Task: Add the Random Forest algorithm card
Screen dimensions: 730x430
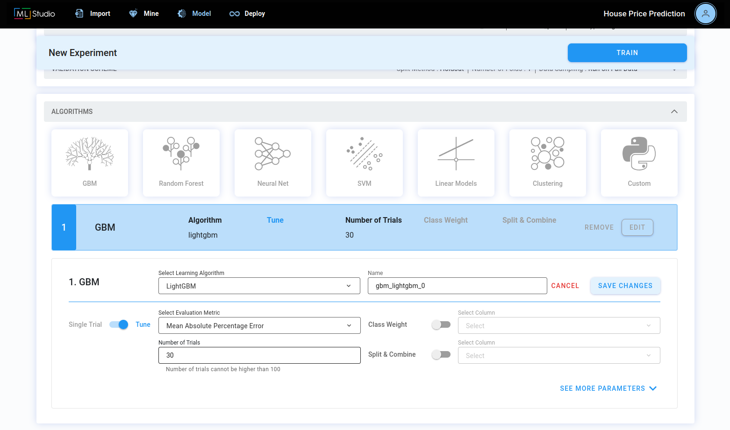Action: point(181,163)
